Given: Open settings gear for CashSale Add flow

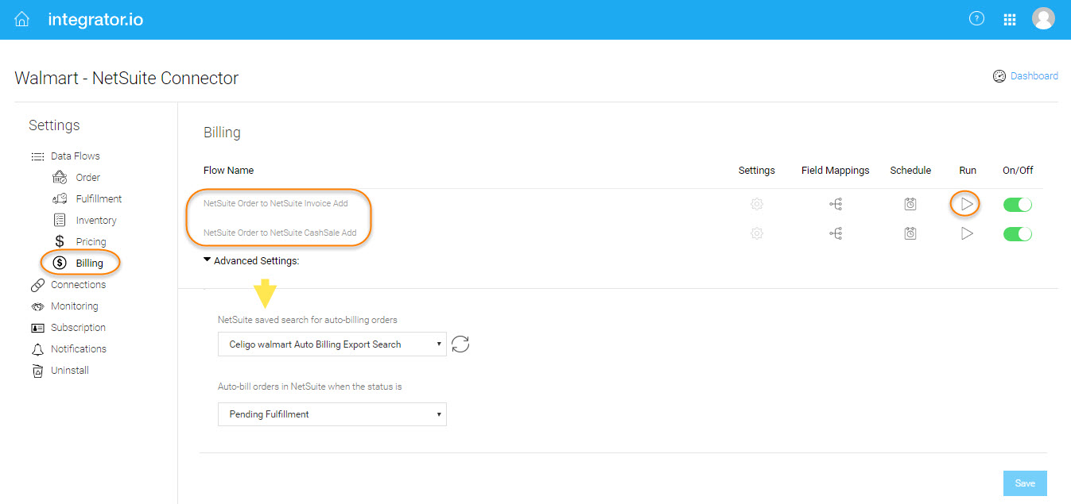Looking at the screenshot, I should tap(757, 233).
